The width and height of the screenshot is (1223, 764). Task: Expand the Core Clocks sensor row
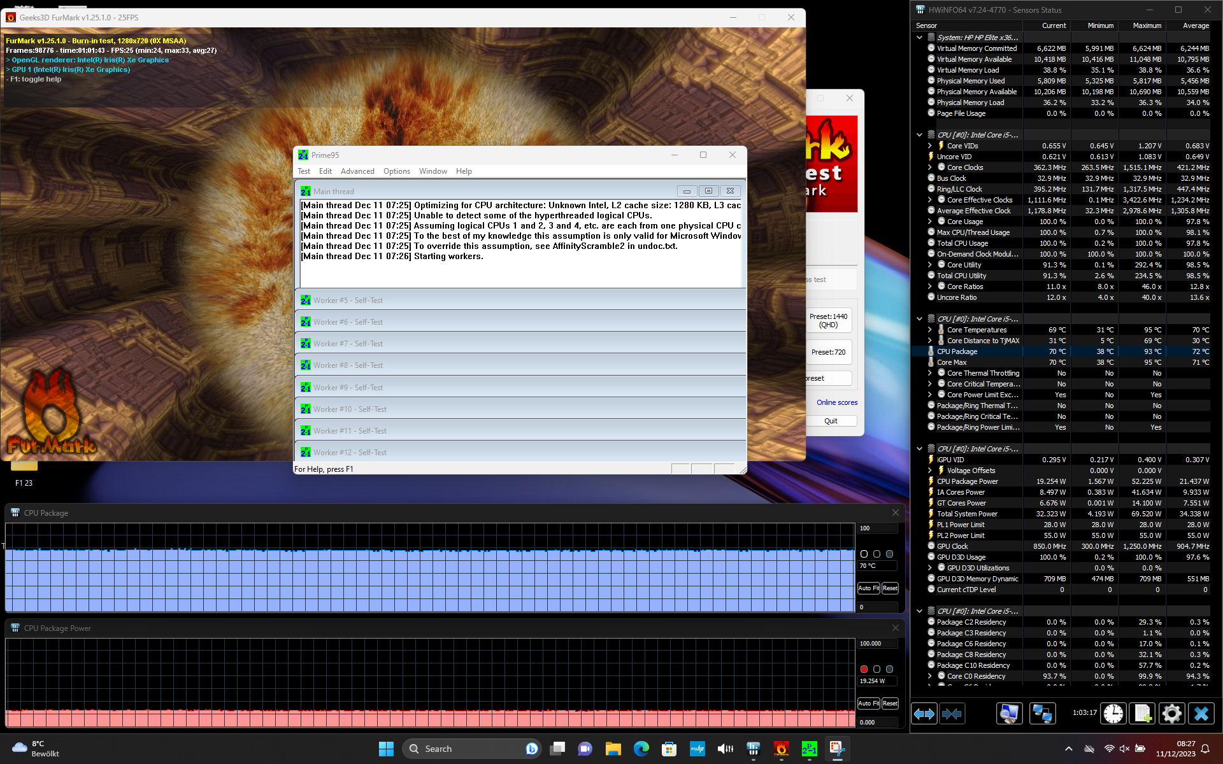929,167
